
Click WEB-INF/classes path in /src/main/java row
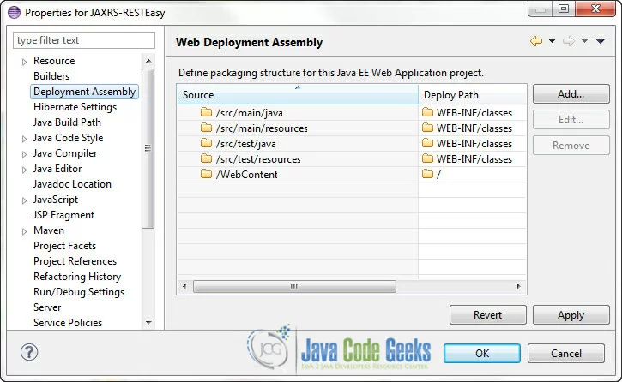[474, 113]
